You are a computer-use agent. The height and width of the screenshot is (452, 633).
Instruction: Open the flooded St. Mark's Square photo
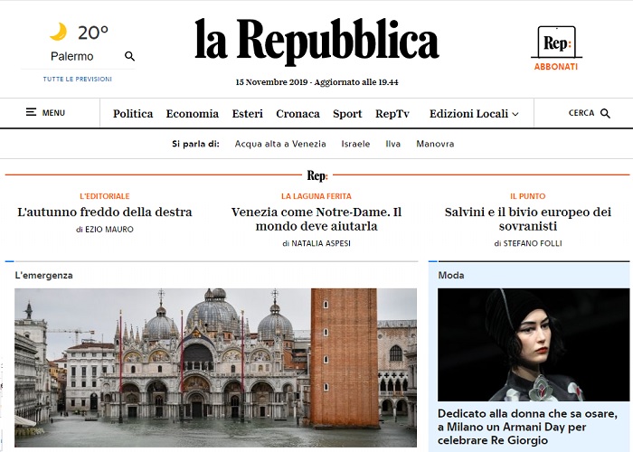[215, 367]
